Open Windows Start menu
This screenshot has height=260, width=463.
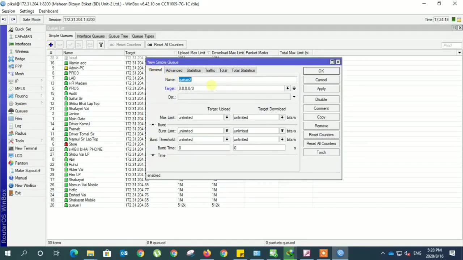click(x=8, y=253)
